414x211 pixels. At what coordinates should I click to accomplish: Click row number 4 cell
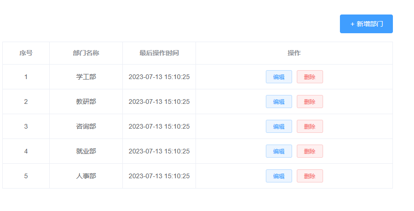coord(26,151)
